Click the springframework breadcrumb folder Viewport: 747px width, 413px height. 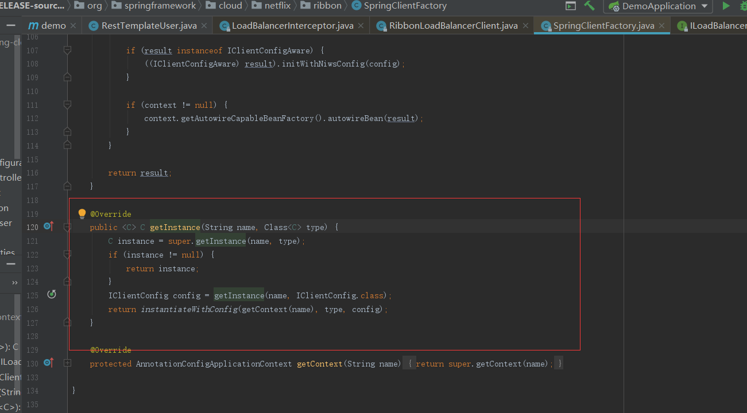click(x=154, y=6)
